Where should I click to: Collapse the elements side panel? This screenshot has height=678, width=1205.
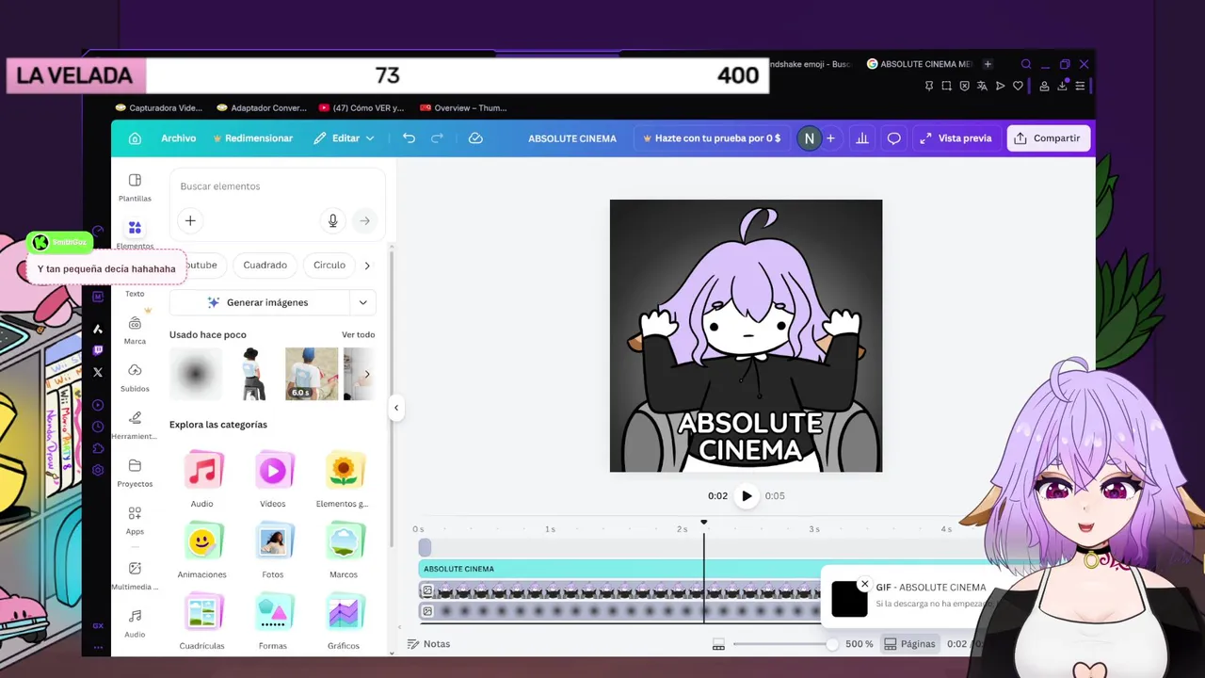tap(396, 408)
